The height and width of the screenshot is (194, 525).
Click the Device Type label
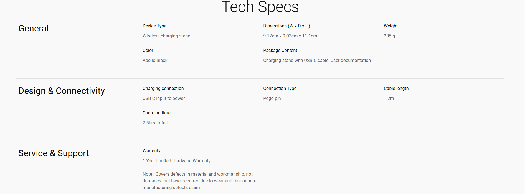point(154,26)
